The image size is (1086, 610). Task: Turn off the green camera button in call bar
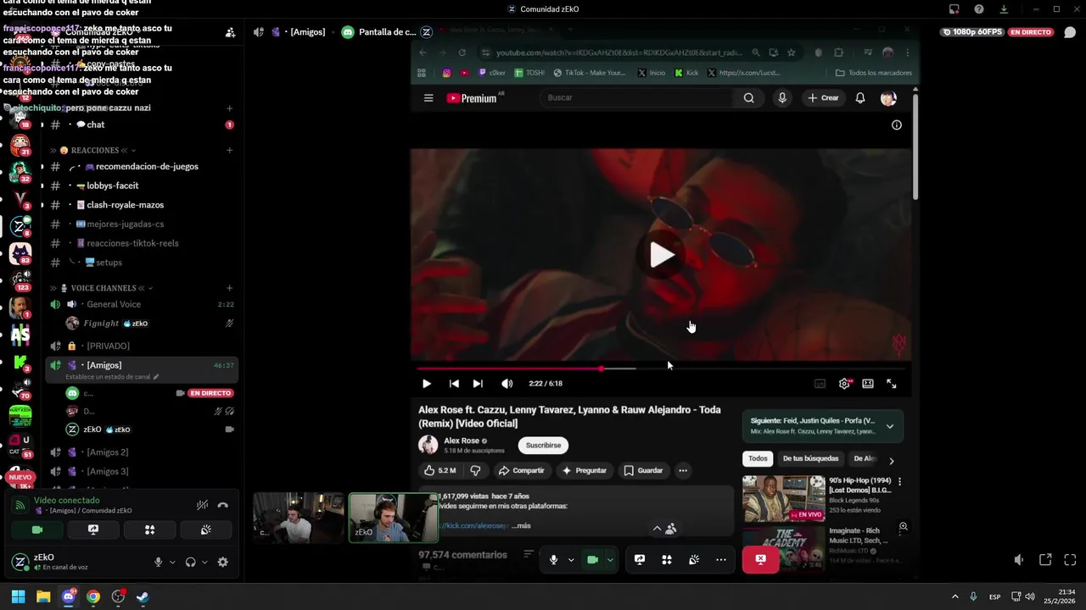click(x=592, y=560)
